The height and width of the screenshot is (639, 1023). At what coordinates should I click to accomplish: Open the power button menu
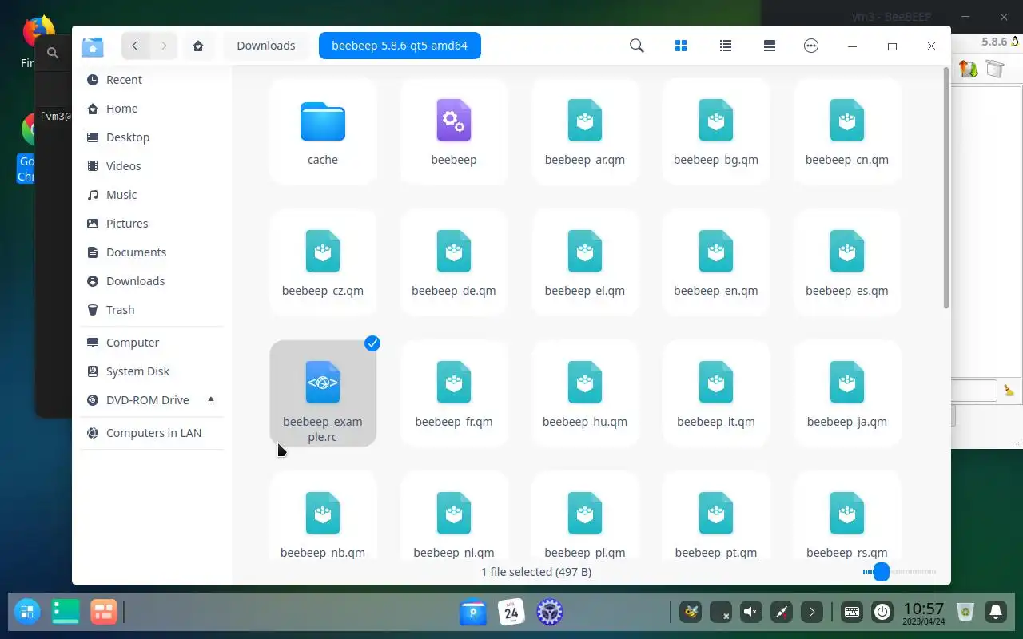pyautogui.click(x=882, y=613)
